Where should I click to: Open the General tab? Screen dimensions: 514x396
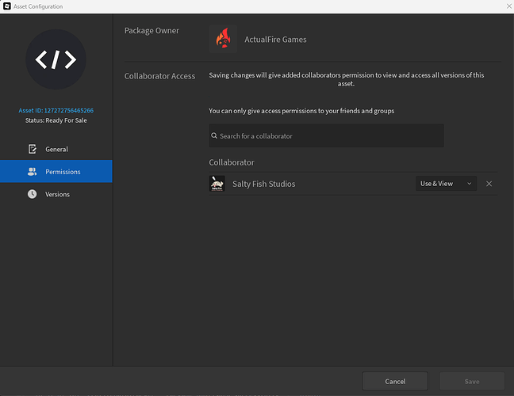pyautogui.click(x=56, y=149)
